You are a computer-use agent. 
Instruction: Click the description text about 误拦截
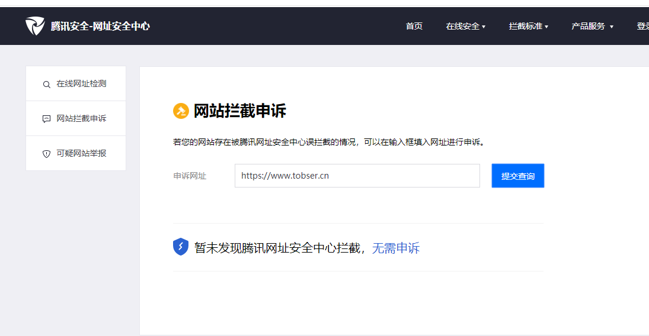(330, 142)
